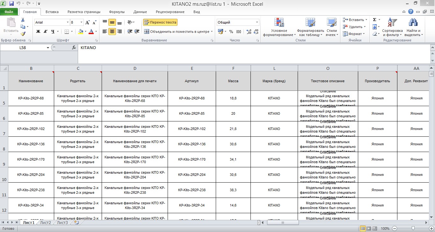The image size is (435, 232).
Task: Open the Формулы ribbon tab
Action: (x=117, y=12)
